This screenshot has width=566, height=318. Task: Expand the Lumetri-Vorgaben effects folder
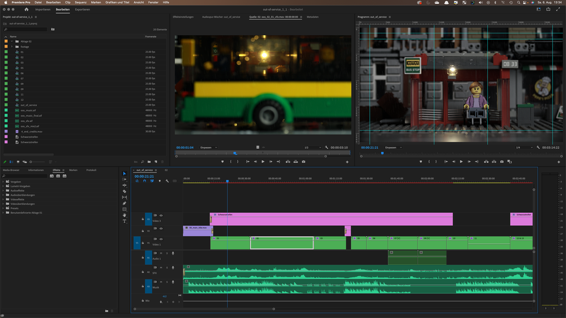pos(3,186)
